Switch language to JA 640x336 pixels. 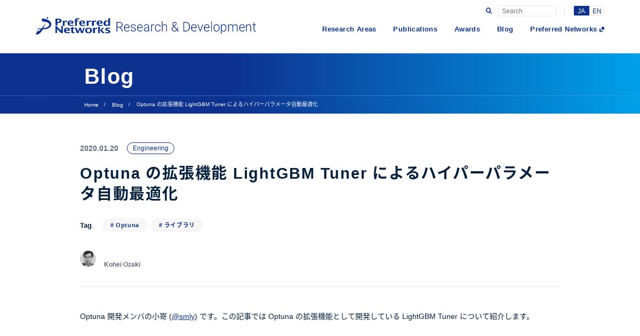click(x=581, y=11)
